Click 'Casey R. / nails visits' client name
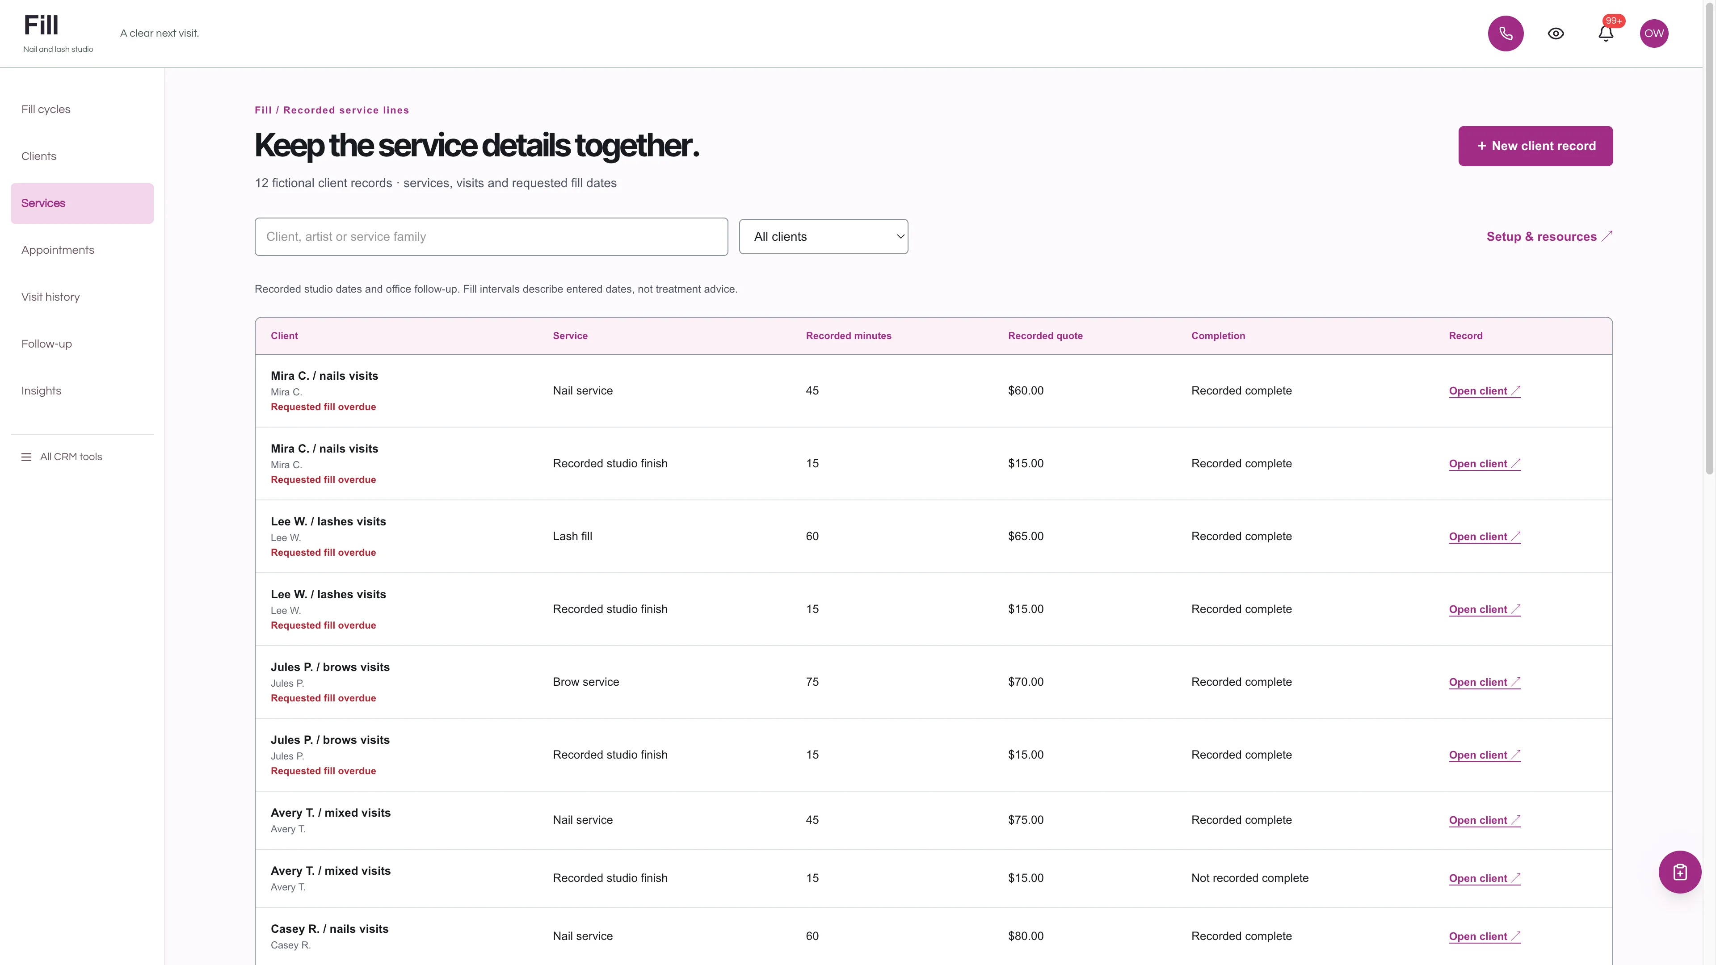Image resolution: width=1716 pixels, height=965 pixels. [x=329, y=929]
